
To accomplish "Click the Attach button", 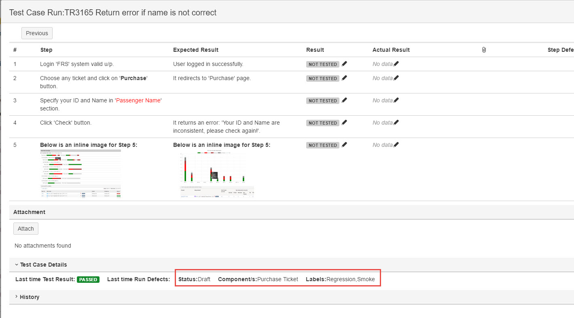I will pyautogui.click(x=26, y=229).
